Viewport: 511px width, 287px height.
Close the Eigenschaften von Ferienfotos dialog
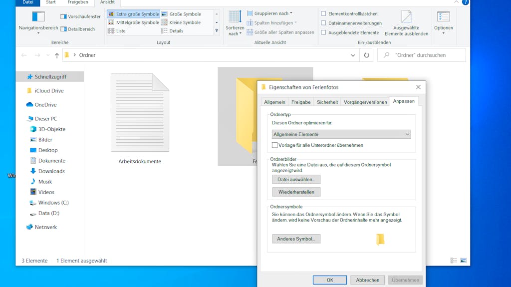(x=419, y=87)
